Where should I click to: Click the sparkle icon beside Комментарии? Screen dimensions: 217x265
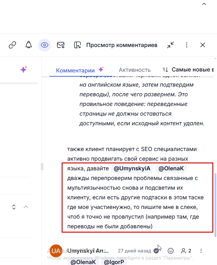click(x=101, y=69)
